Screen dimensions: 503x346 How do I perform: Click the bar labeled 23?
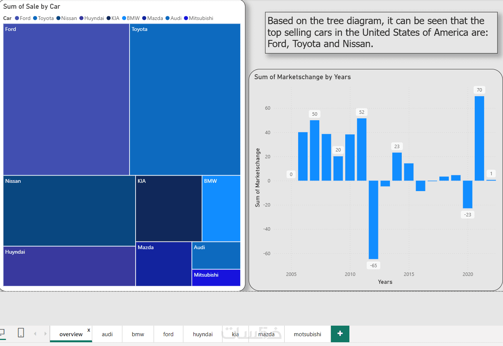click(x=397, y=167)
